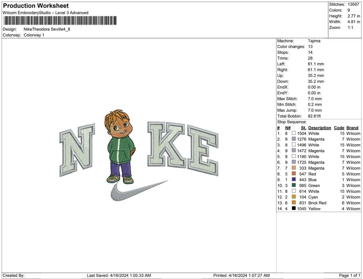Screen dimensions: 363x279
Task: Select the Width value '4.81 in'
Action: tap(354, 22)
